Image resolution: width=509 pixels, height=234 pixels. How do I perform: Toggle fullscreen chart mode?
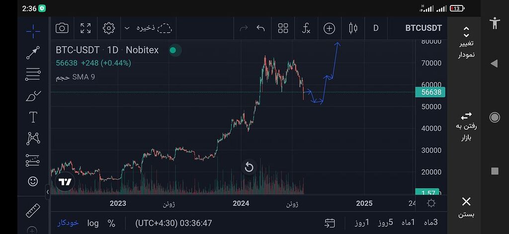point(85,28)
